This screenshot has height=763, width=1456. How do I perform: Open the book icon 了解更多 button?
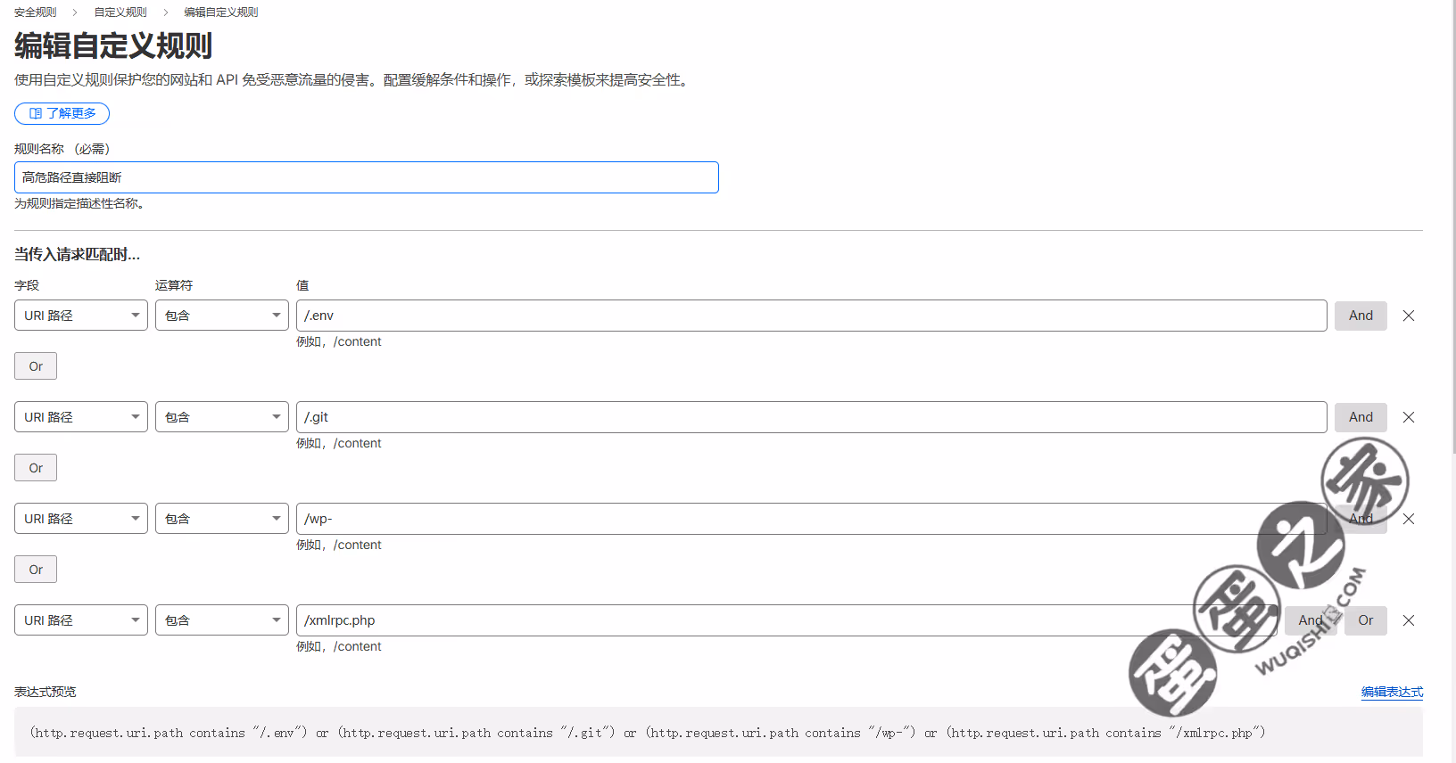click(x=62, y=113)
